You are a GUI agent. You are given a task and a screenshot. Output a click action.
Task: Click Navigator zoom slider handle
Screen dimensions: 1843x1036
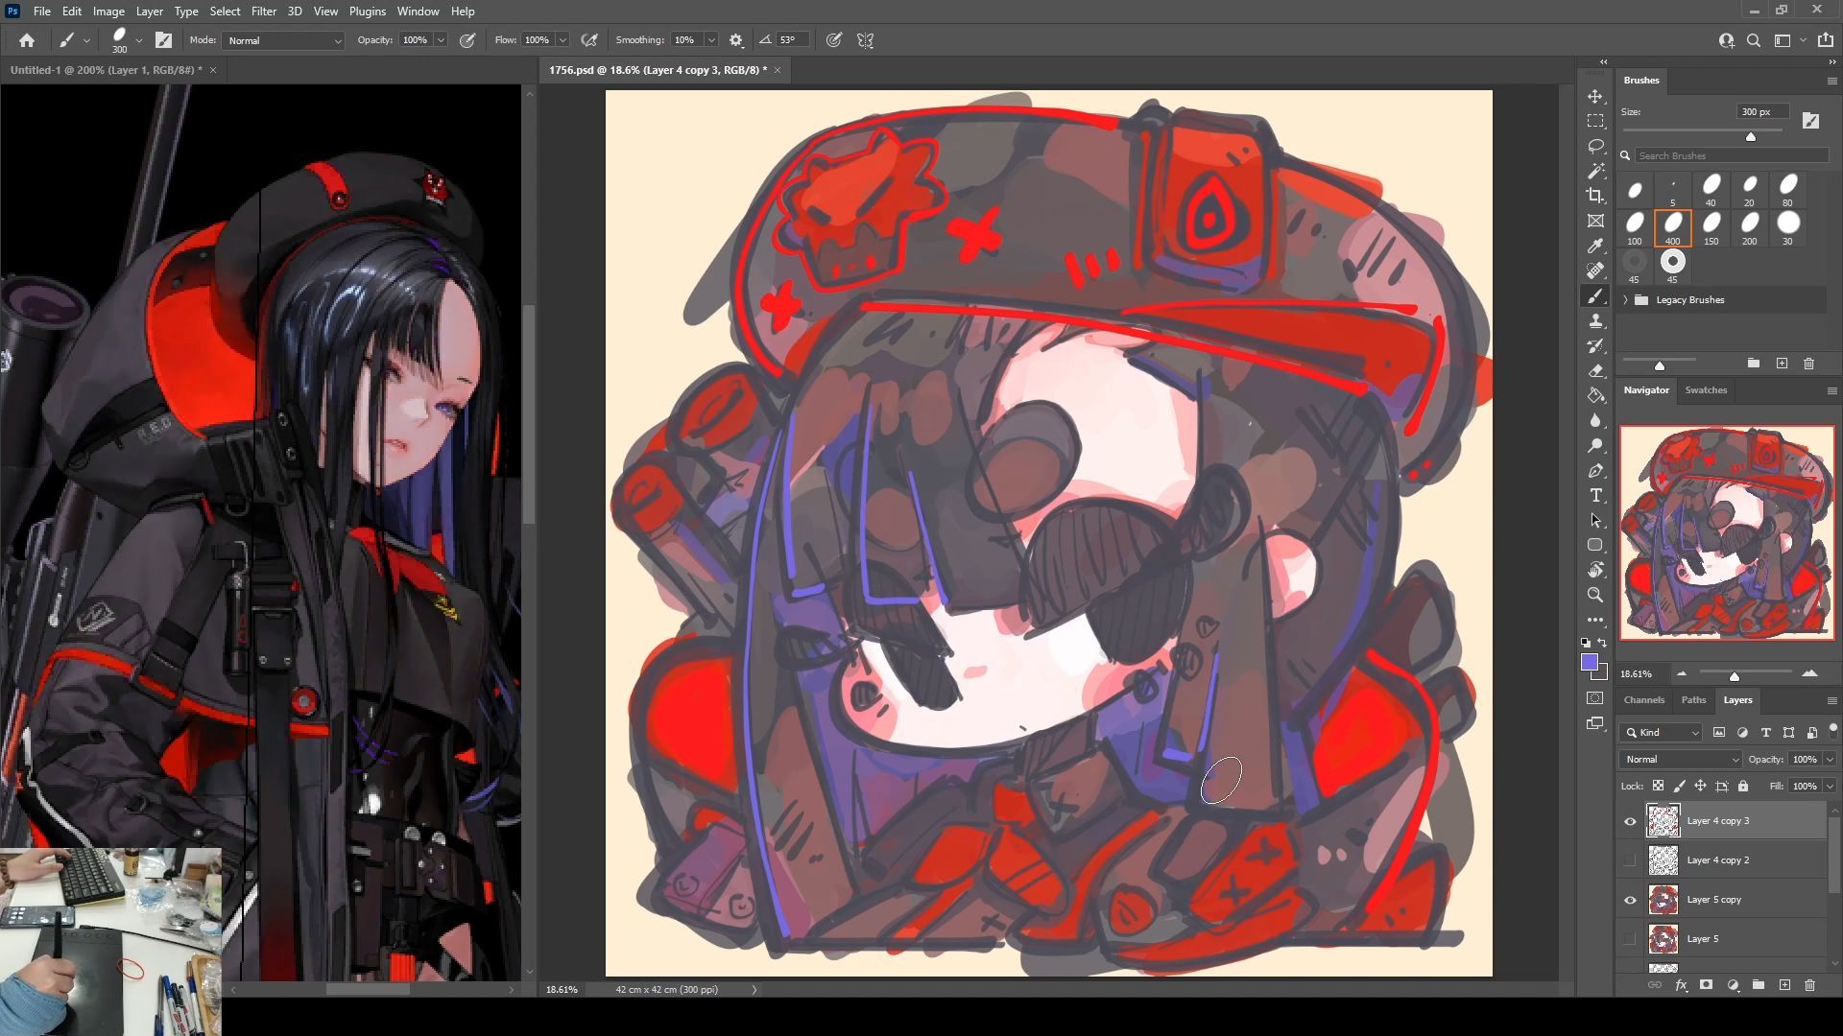(1735, 676)
